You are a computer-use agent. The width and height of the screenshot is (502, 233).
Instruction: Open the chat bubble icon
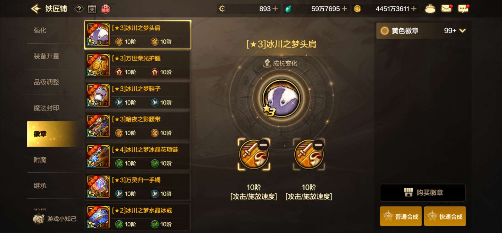pos(463,9)
